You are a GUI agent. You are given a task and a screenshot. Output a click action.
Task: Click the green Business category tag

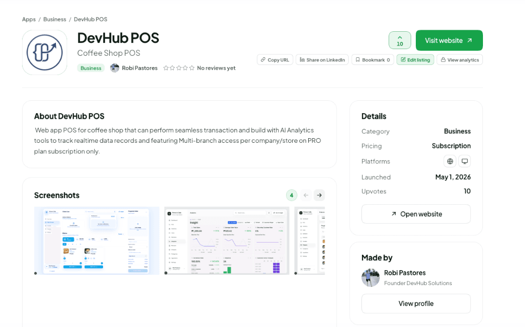91,68
